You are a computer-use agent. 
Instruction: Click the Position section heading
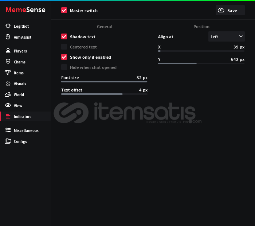click(x=201, y=27)
